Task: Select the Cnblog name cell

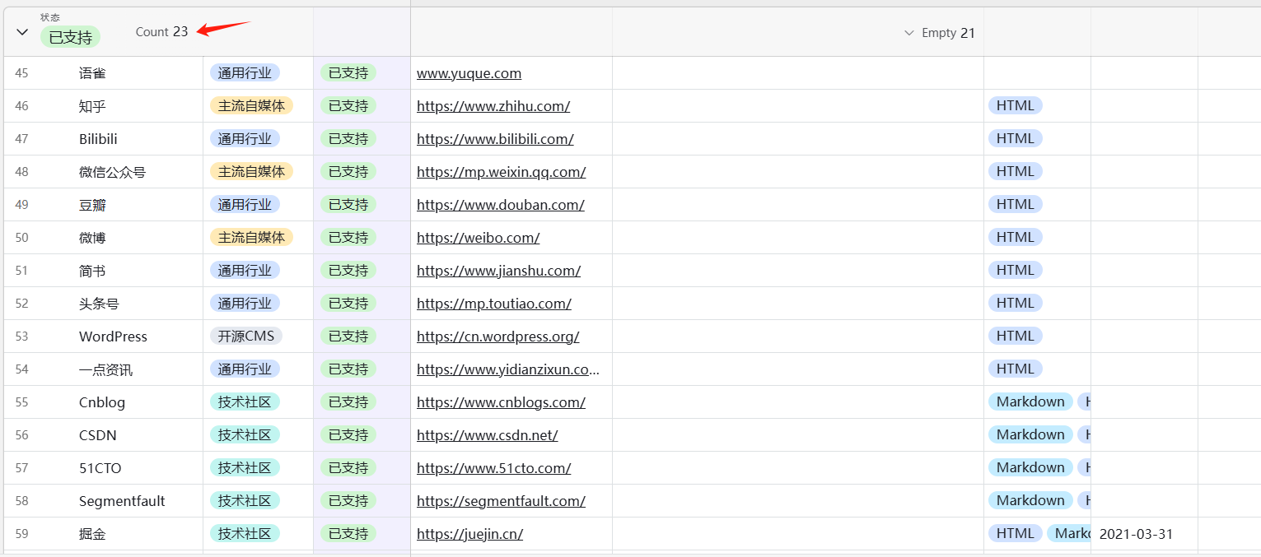Action: tap(102, 402)
